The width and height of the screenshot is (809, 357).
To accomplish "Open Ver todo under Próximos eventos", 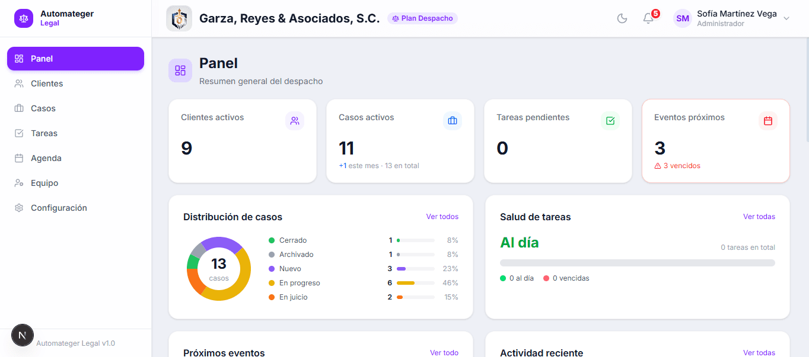I will pyautogui.click(x=444, y=352).
